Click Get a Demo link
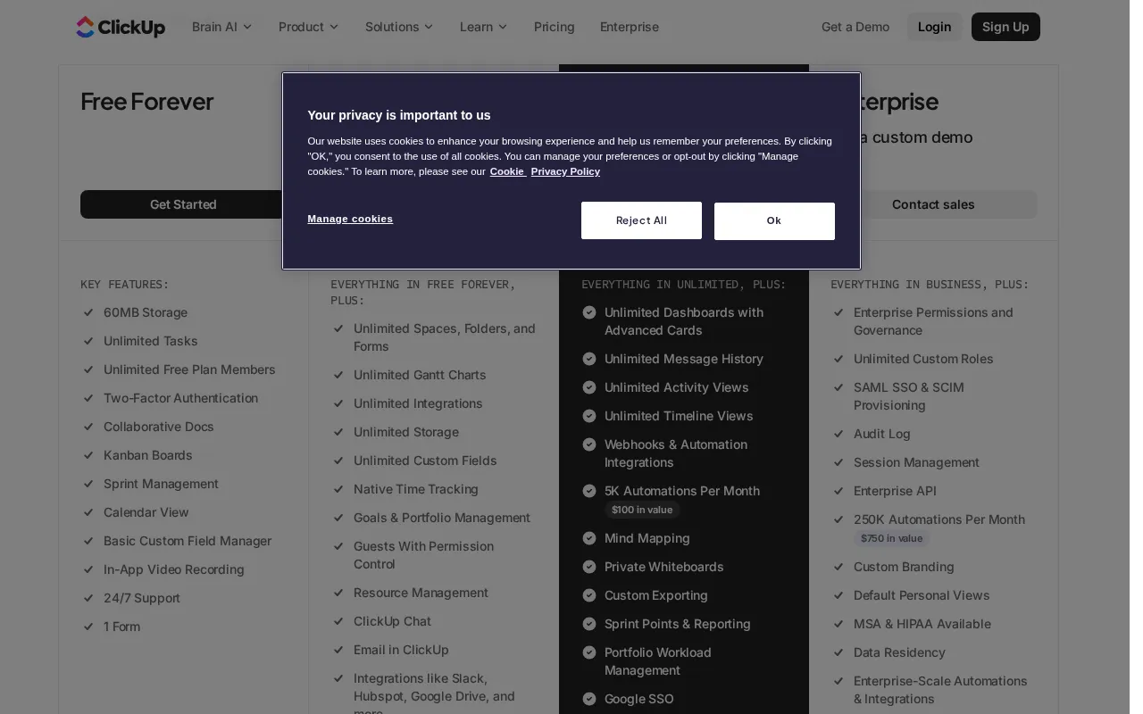 point(855,27)
